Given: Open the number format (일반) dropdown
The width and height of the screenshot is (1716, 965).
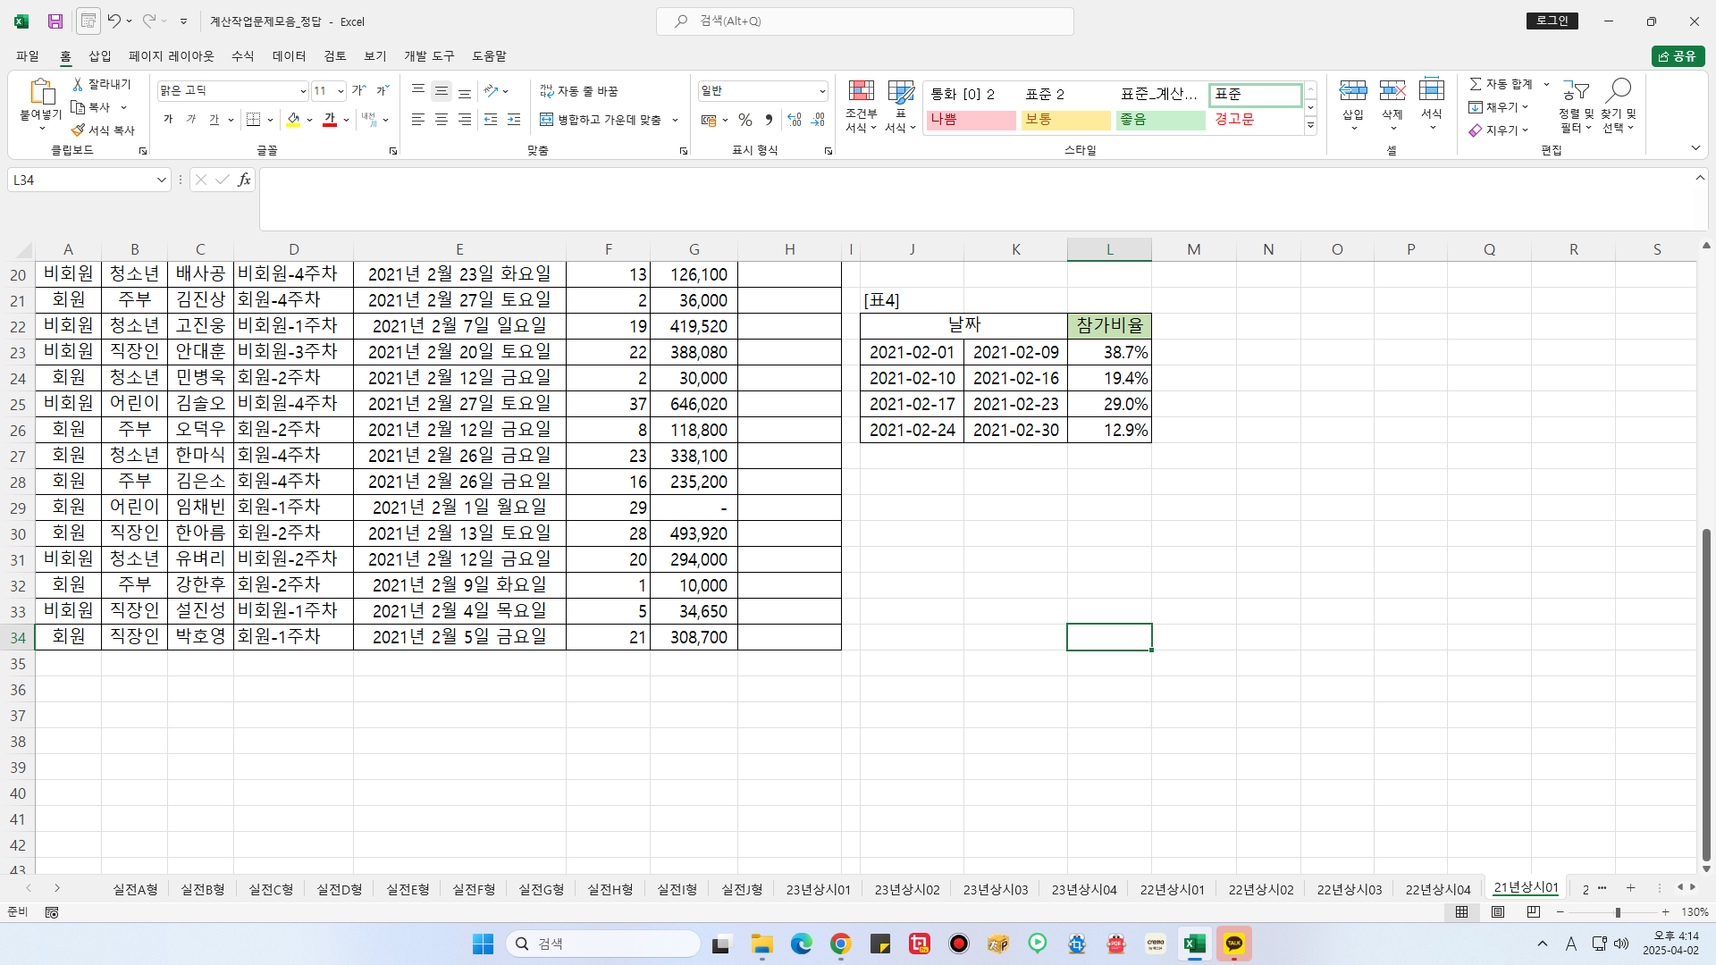Looking at the screenshot, I should point(821,91).
